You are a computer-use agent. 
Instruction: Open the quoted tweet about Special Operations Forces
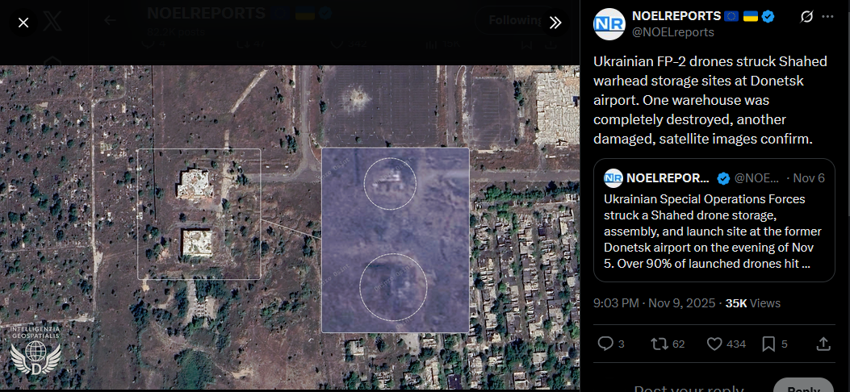point(714,220)
